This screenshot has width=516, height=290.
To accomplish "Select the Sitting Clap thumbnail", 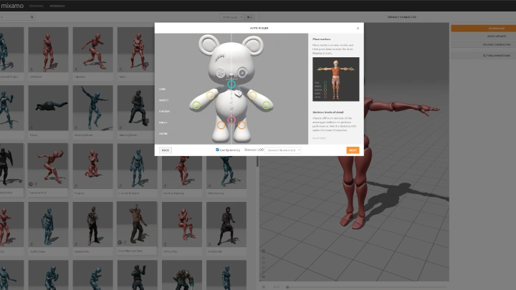I will 182,224.
